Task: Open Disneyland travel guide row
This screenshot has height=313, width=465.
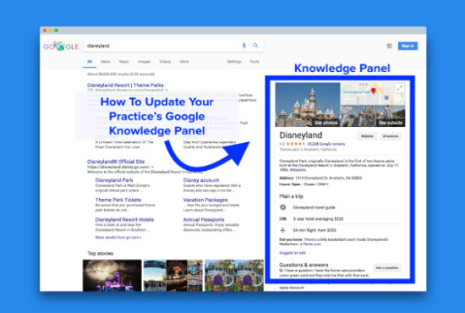Action: coord(340,207)
